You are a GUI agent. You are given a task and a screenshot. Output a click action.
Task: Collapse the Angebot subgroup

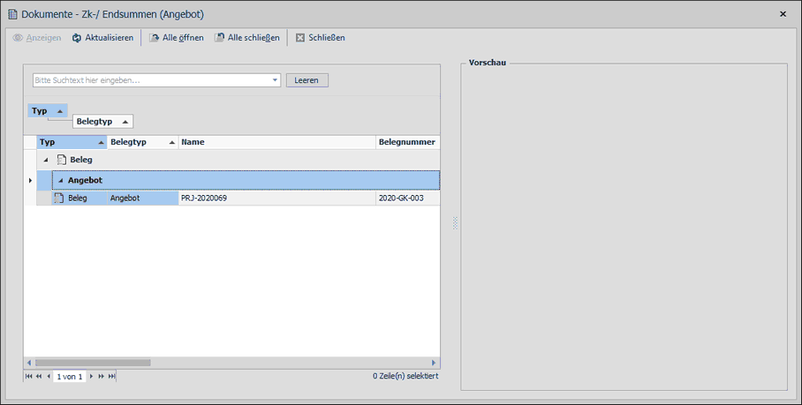(x=60, y=180)
